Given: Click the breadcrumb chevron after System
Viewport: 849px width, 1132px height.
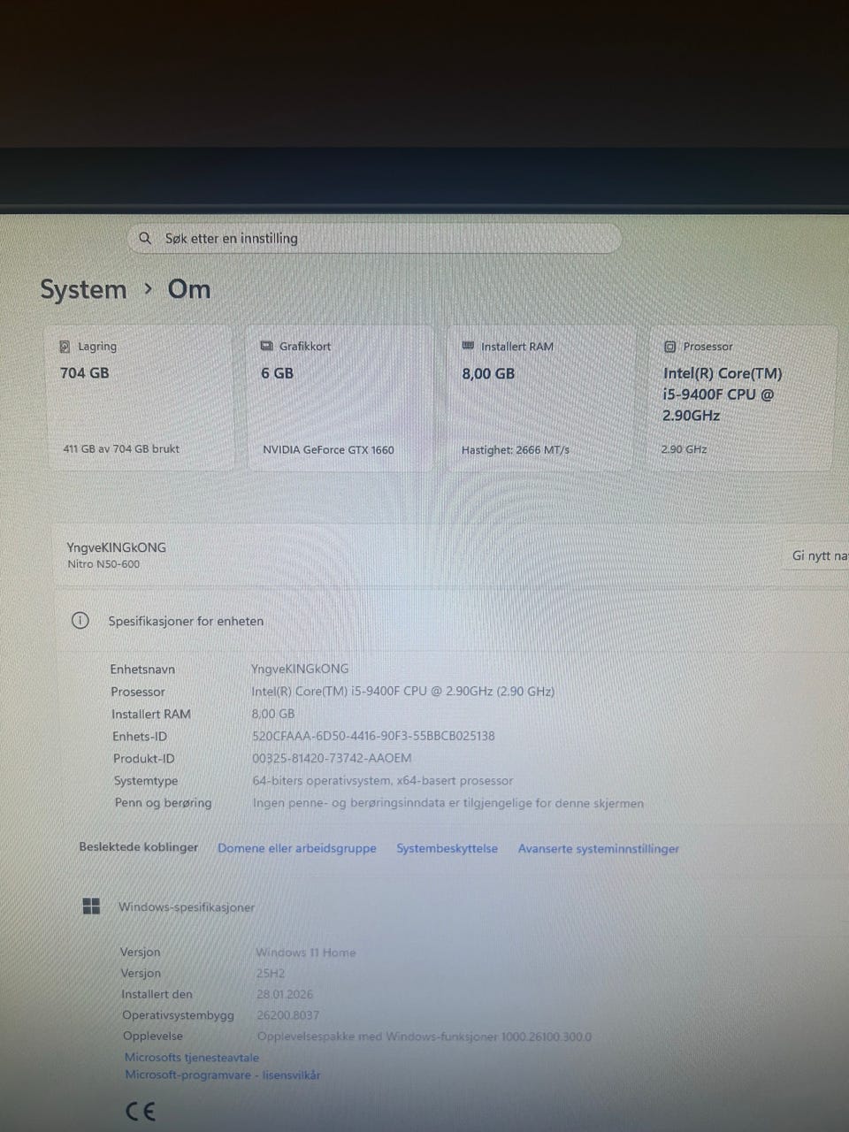Looking at the screenshot, I should tap(148, 288).
